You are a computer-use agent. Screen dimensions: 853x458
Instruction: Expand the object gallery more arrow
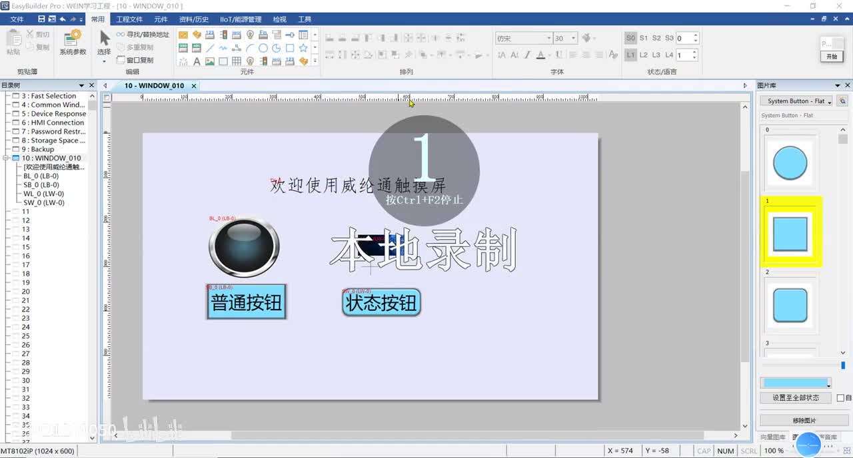[315, 61]
